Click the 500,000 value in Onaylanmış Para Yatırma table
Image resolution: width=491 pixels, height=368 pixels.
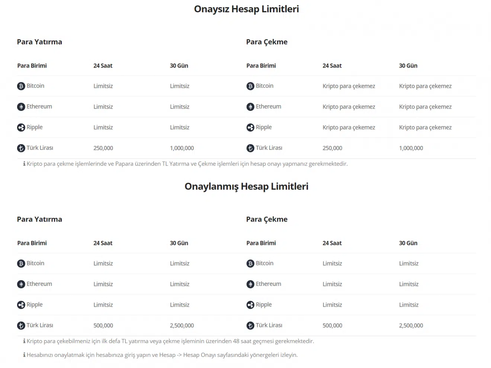point(103,325)
